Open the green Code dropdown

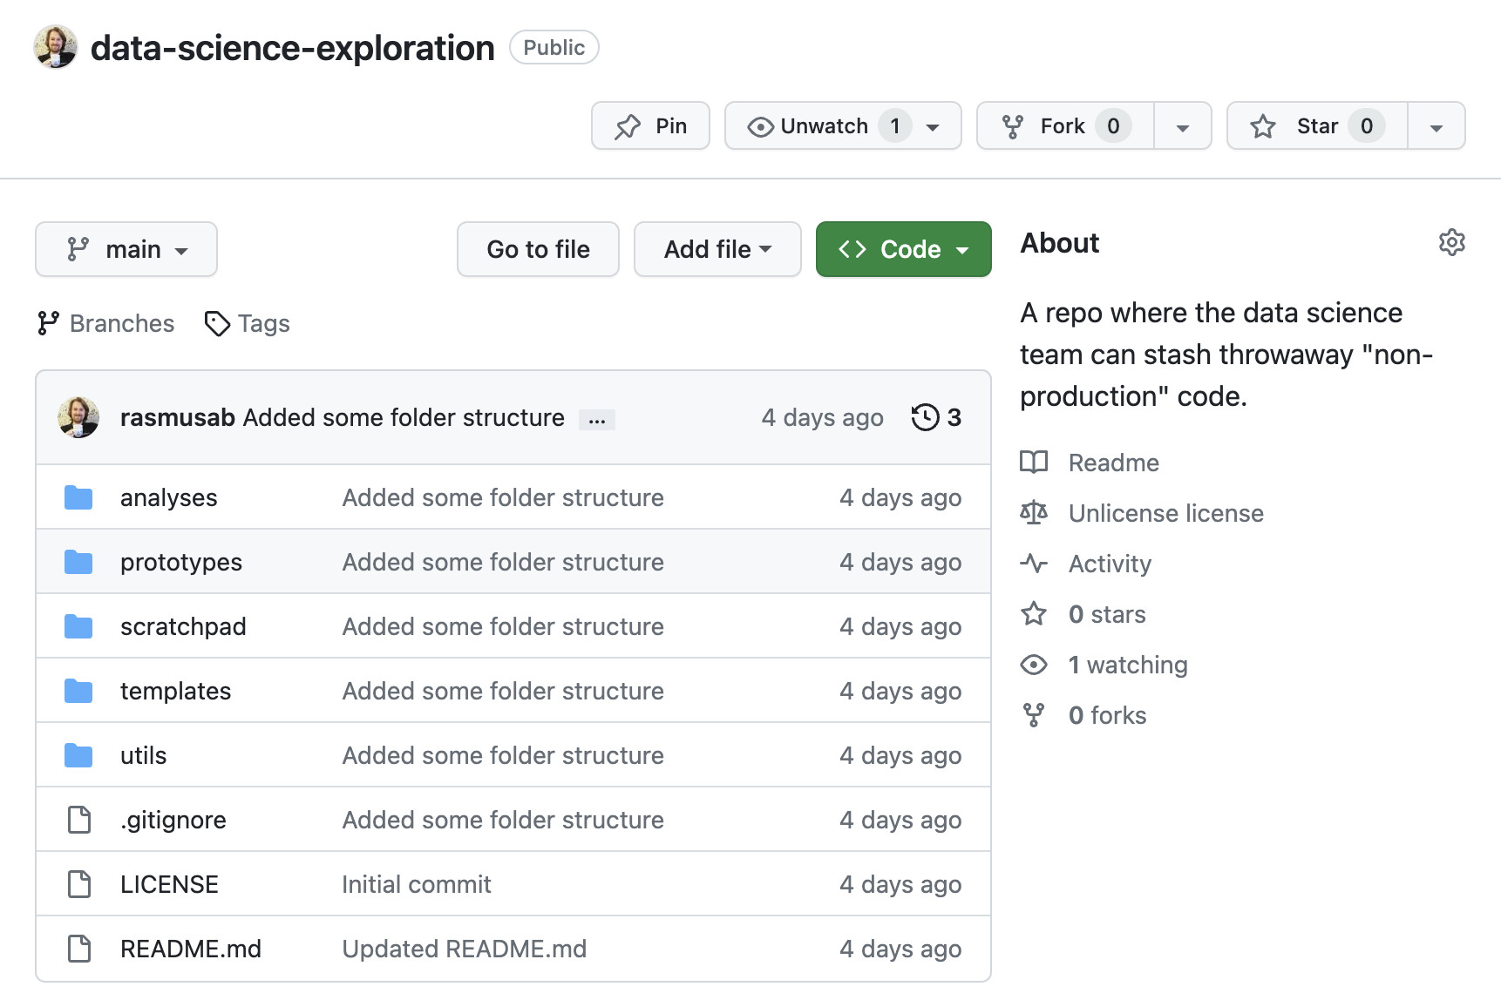point(903,249)
